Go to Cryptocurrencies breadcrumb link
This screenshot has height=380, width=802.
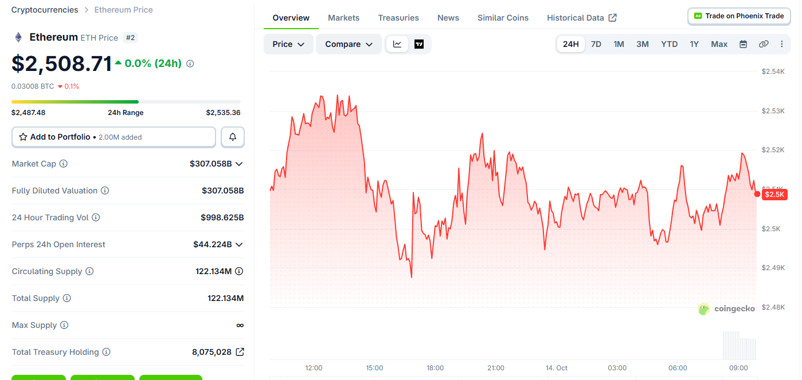(x=45, y=10)
